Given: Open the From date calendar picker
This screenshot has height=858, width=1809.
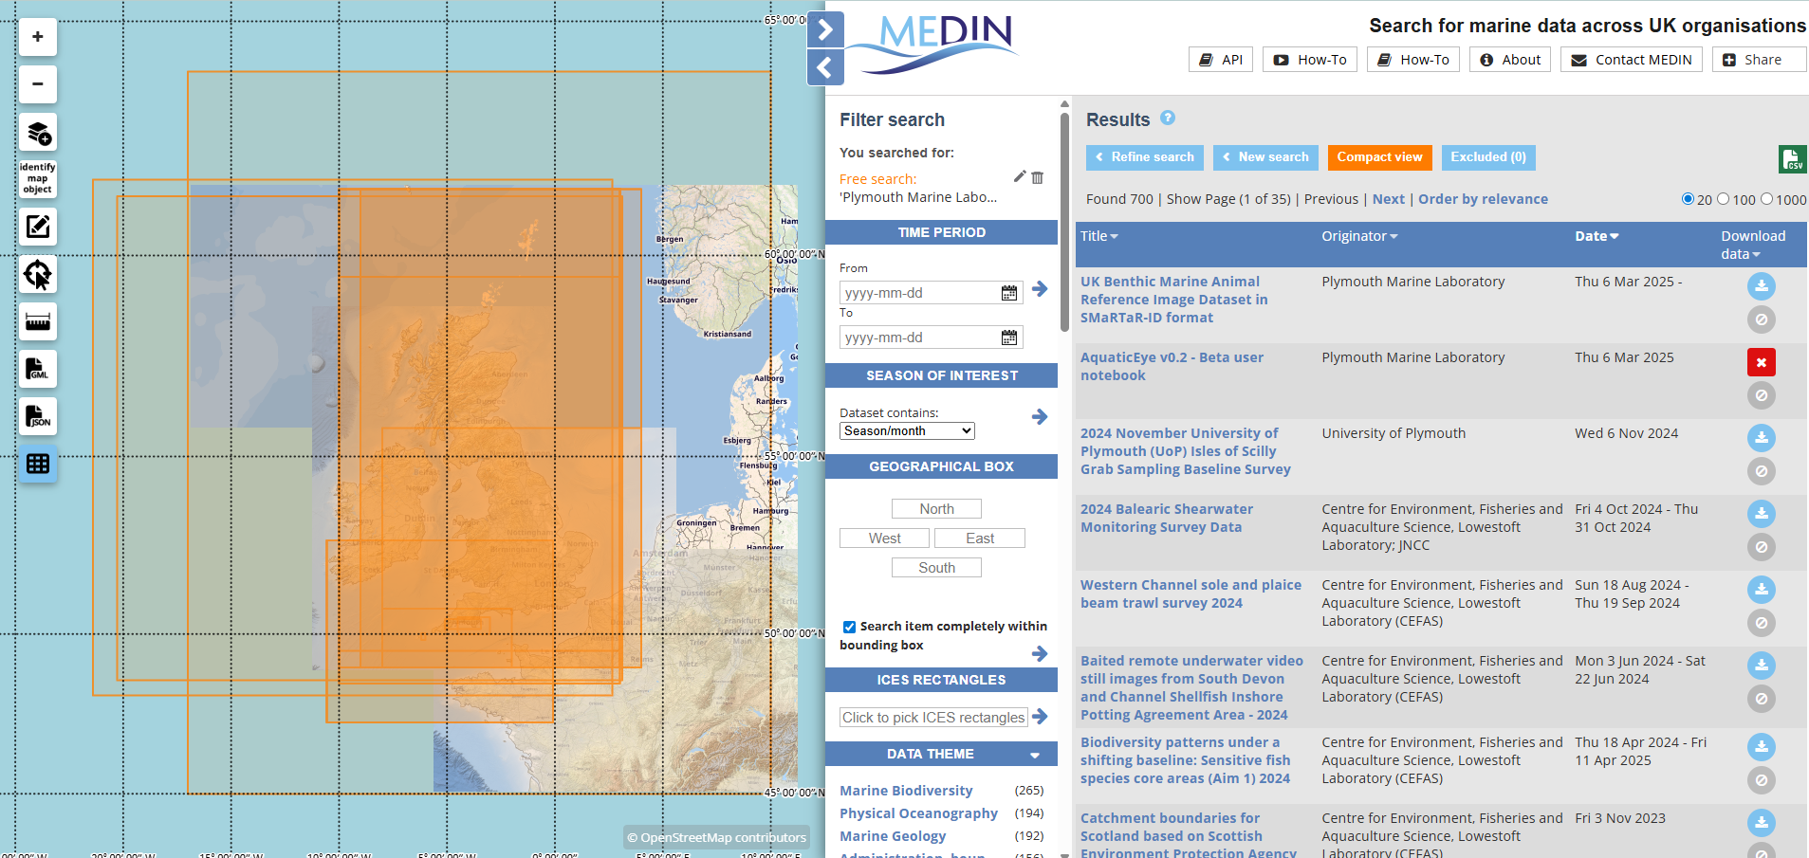Looking at the screenshot, I should click(1009, 293).
